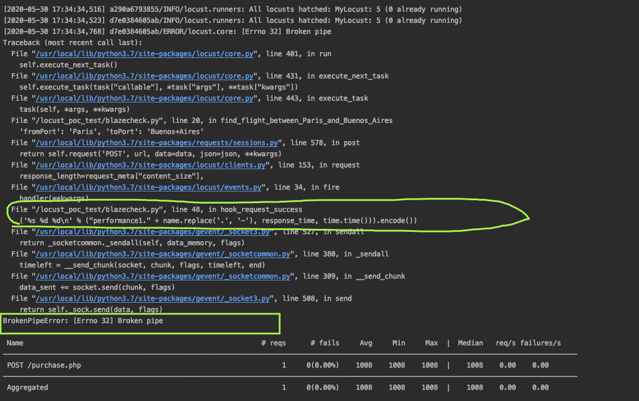
Task: Click the 'Min' column header
Action: tap(399, 343)
